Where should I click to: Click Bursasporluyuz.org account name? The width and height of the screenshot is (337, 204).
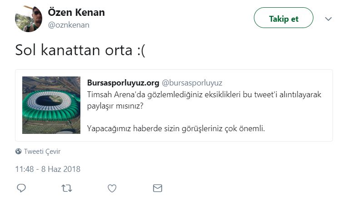point(123,83)
